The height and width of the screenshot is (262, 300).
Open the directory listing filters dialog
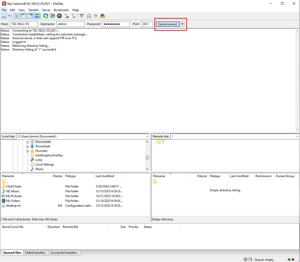coord(82,16)
